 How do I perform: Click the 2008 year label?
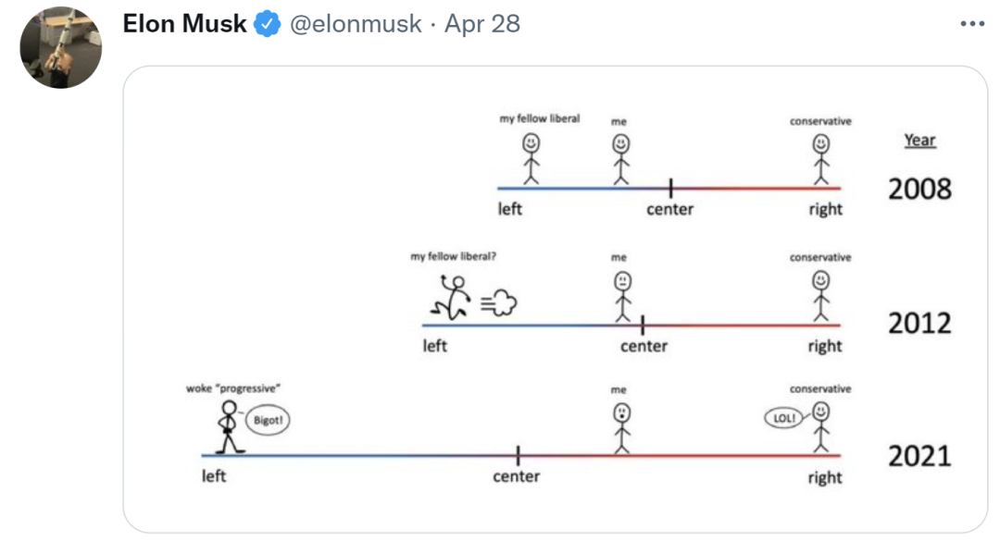919,189
